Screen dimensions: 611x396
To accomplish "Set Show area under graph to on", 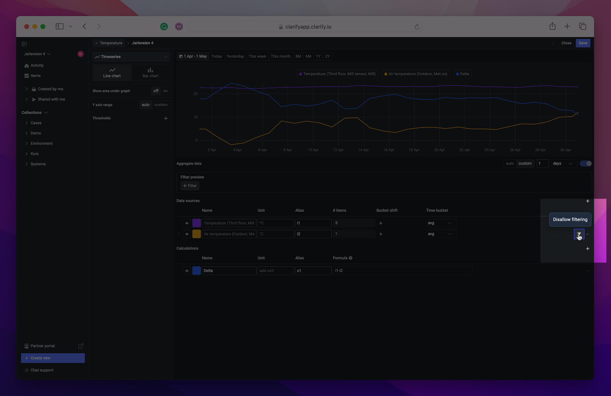I will [x=165, y=91].
